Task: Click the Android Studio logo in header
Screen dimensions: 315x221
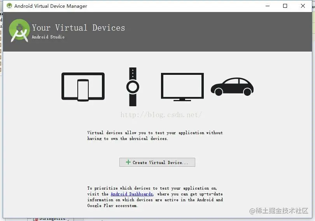Action: pyautogui.click(x=19, y=31)
